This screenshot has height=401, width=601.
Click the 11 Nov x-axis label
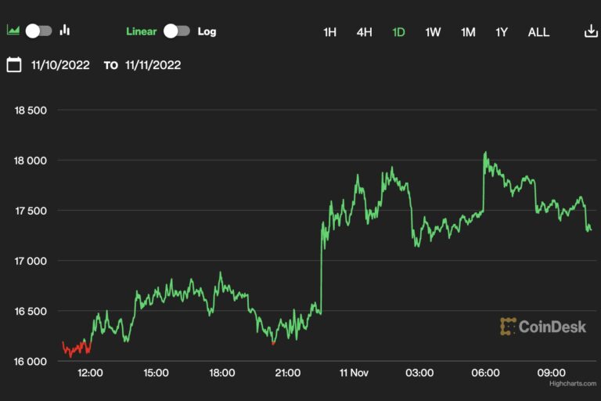(354, 373)
